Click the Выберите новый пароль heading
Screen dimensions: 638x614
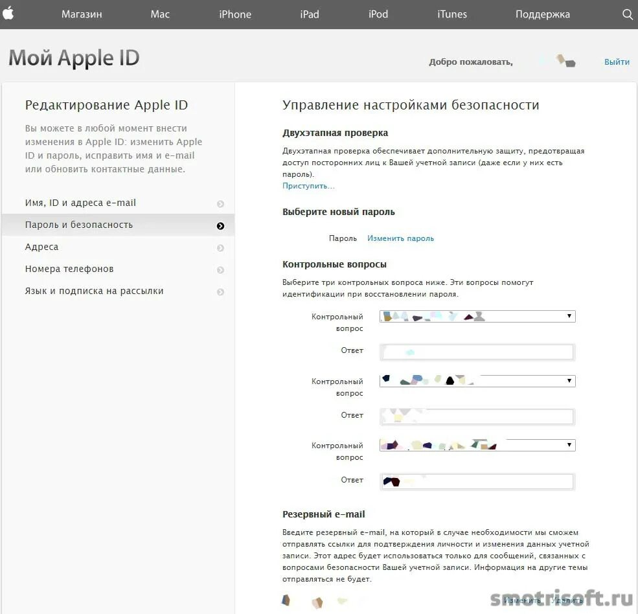[339, 212]
